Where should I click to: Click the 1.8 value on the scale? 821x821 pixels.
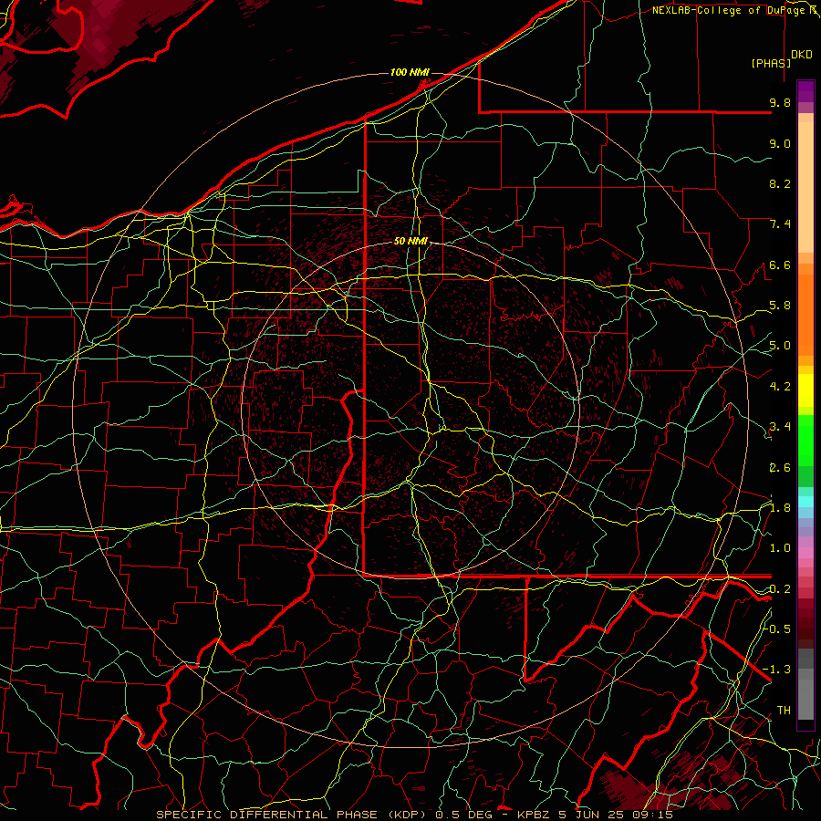pos(780,508)
